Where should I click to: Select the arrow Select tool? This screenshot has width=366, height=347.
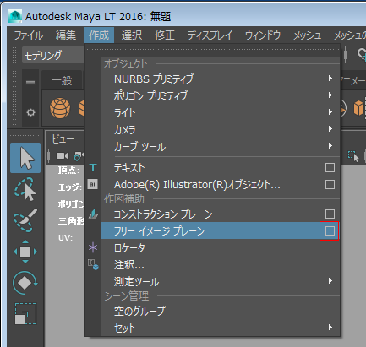[25, 158]
